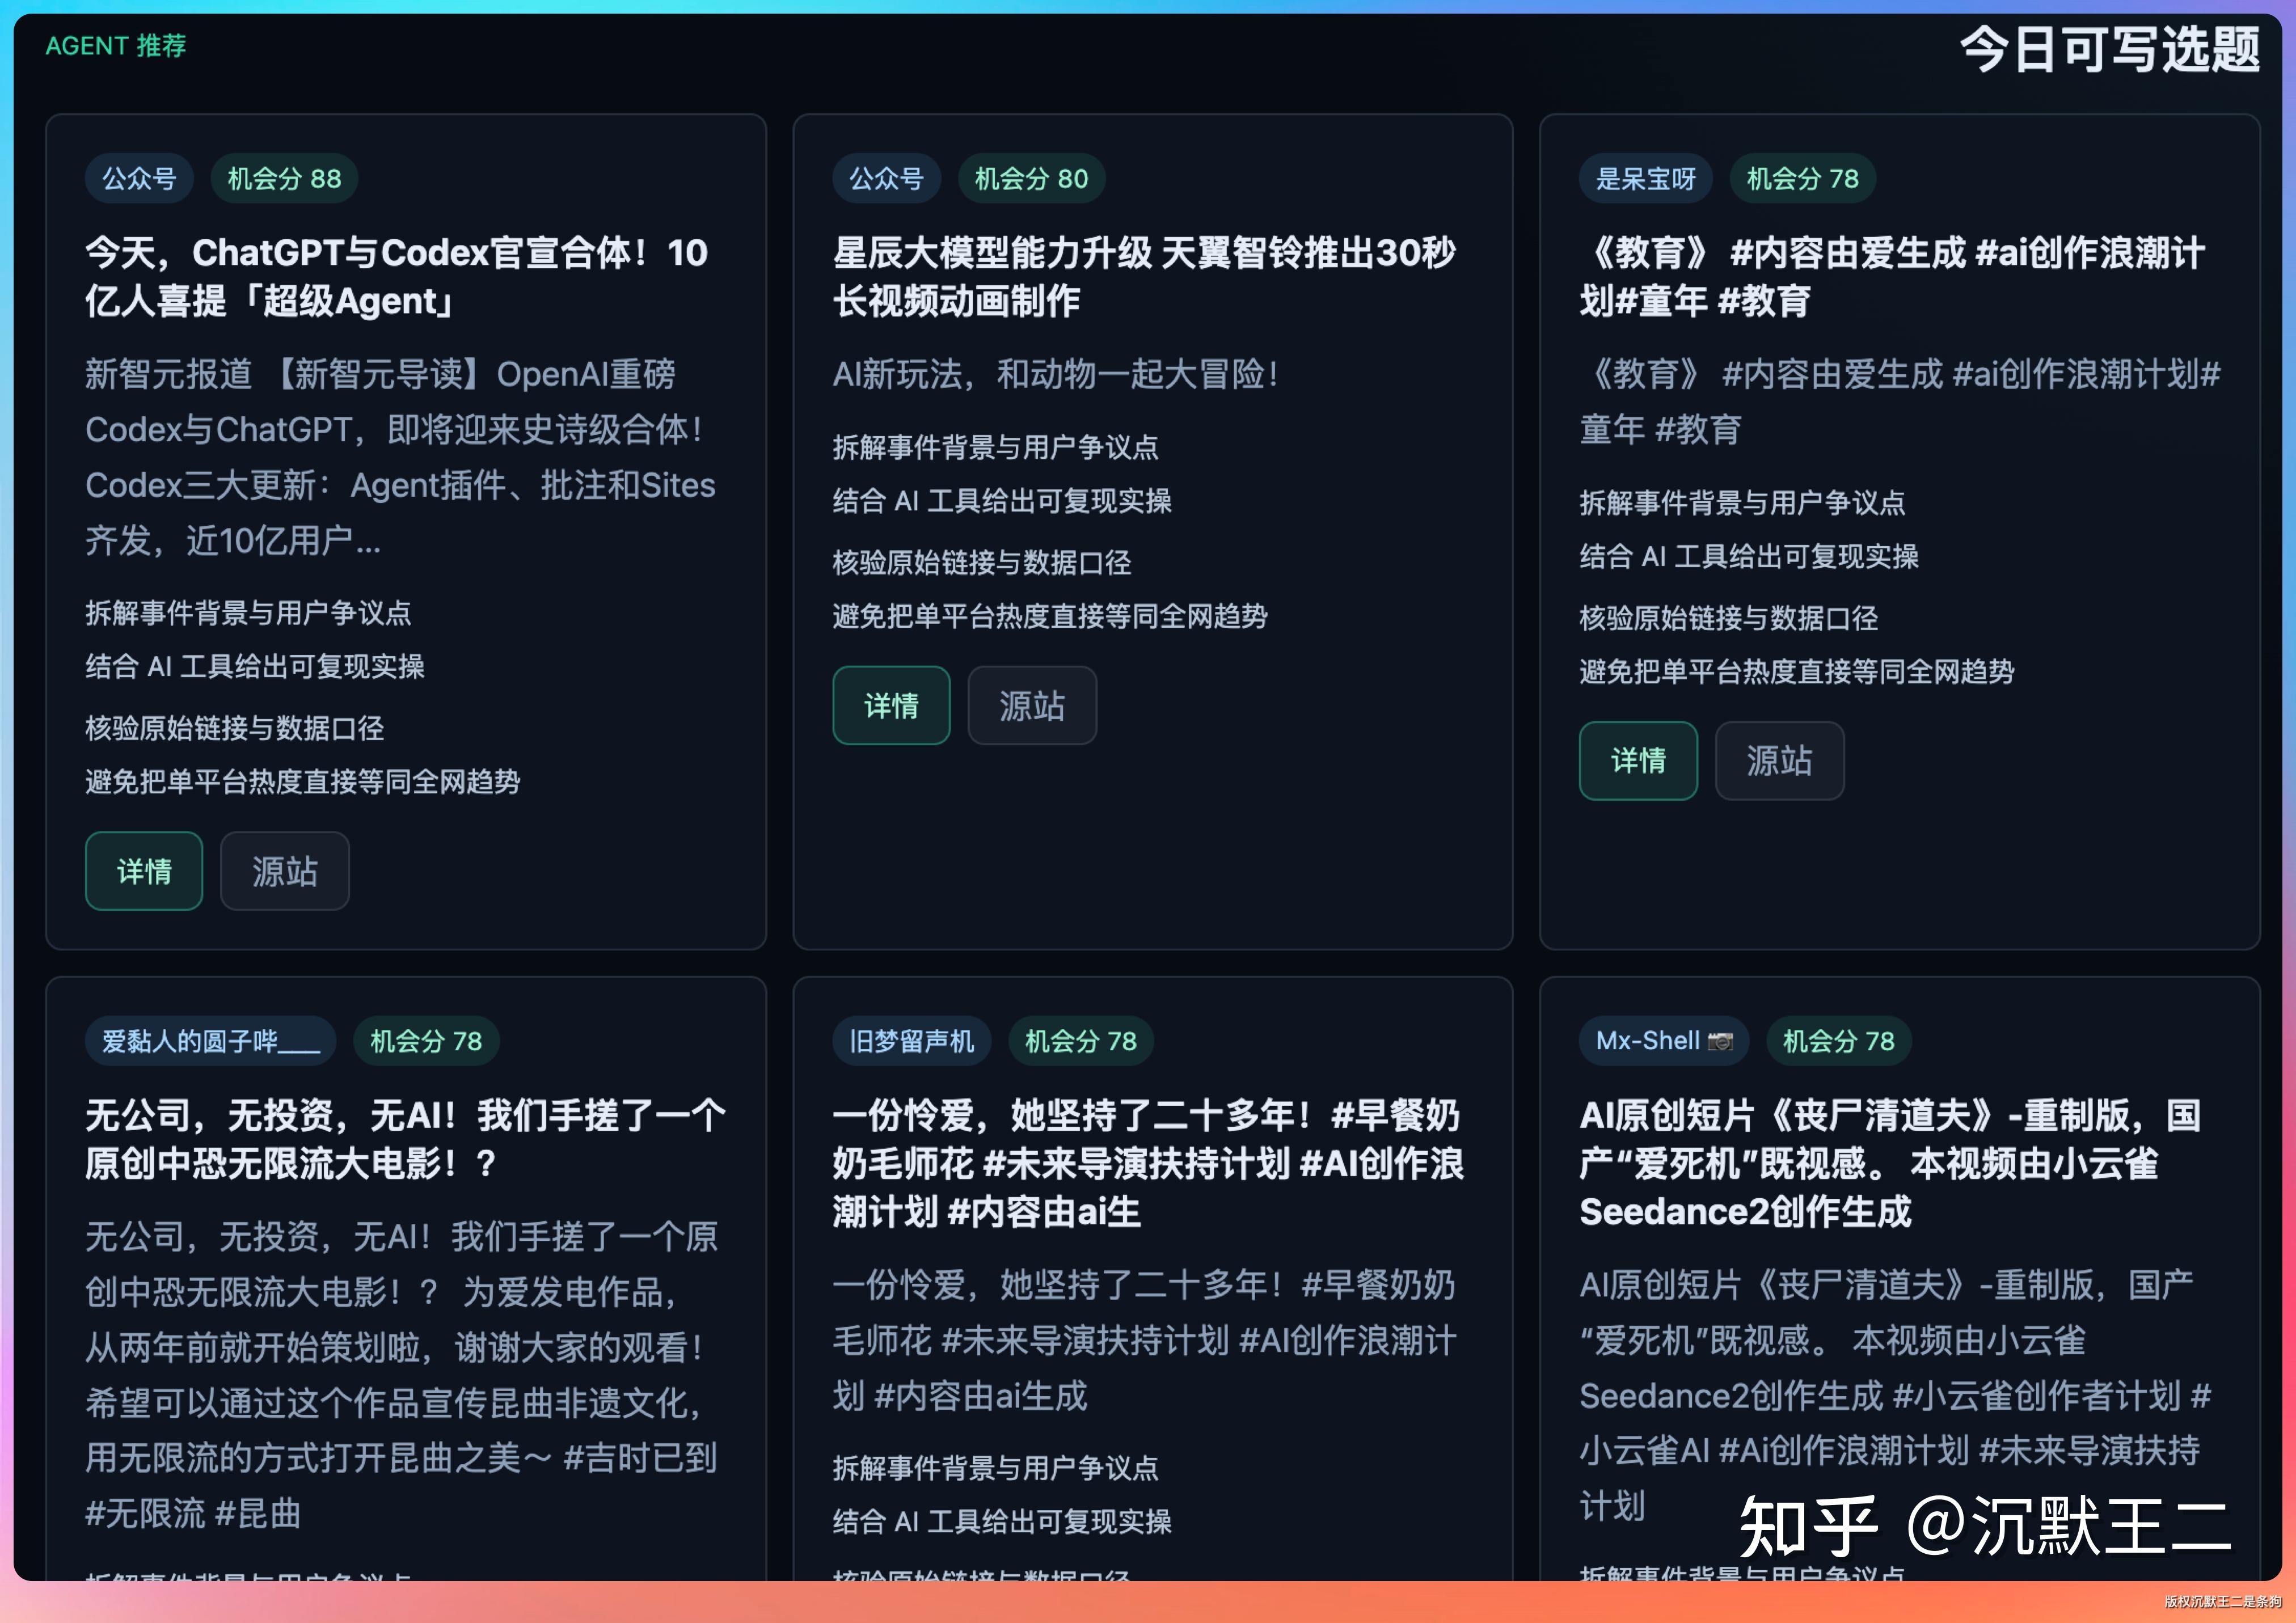Click the 机会分 88 badge
This screenshot has width=2296, height=1623.
coord(284,179)
